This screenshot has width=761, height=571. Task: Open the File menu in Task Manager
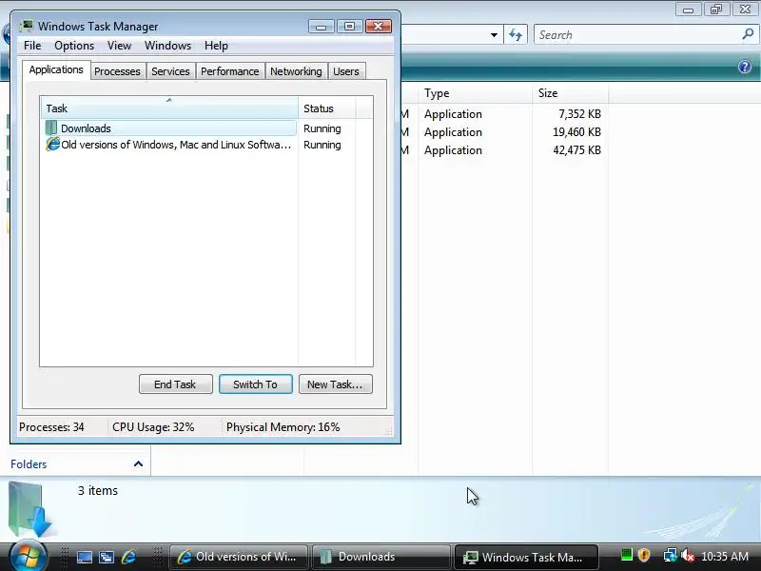pyautogui.click(x=32, y=46)
